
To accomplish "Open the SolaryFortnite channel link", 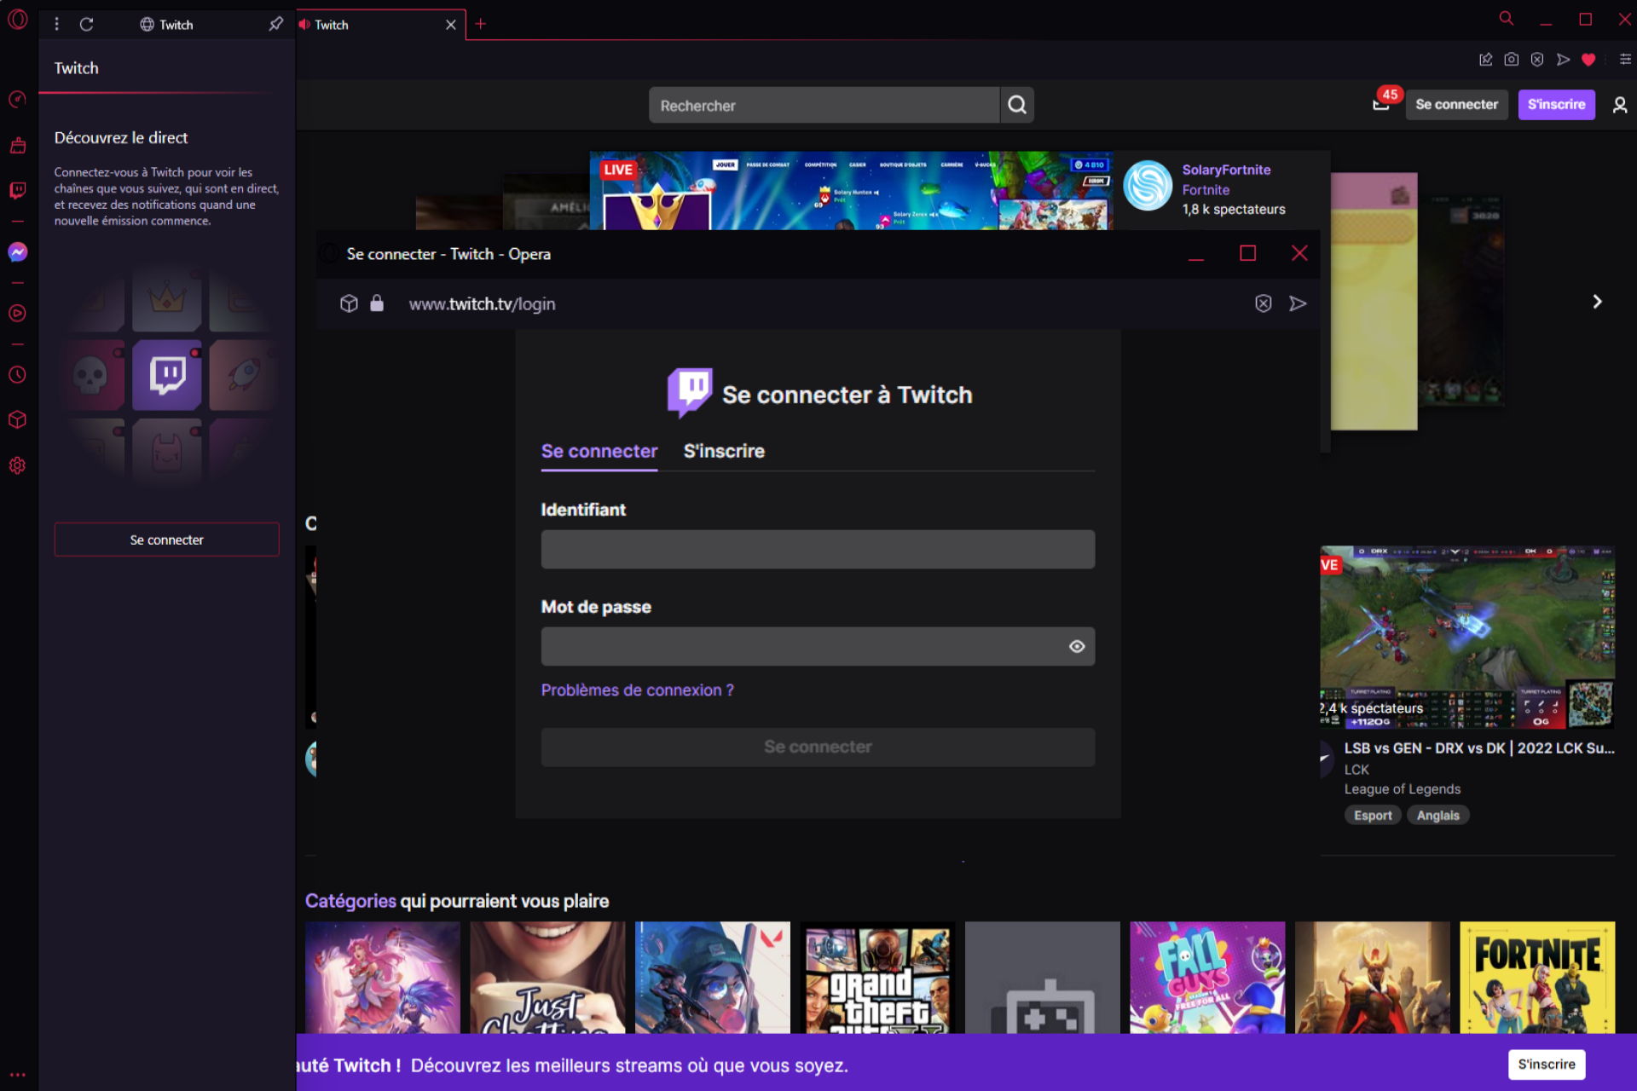I will click(x=1226, y=170).
